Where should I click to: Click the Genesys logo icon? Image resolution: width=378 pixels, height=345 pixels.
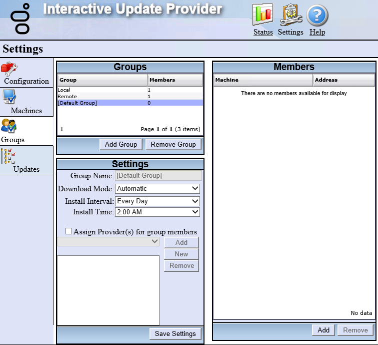click(x=20, y=19)
